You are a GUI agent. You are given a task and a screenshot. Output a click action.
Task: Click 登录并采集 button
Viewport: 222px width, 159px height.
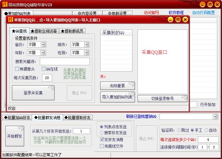point(33,93)
